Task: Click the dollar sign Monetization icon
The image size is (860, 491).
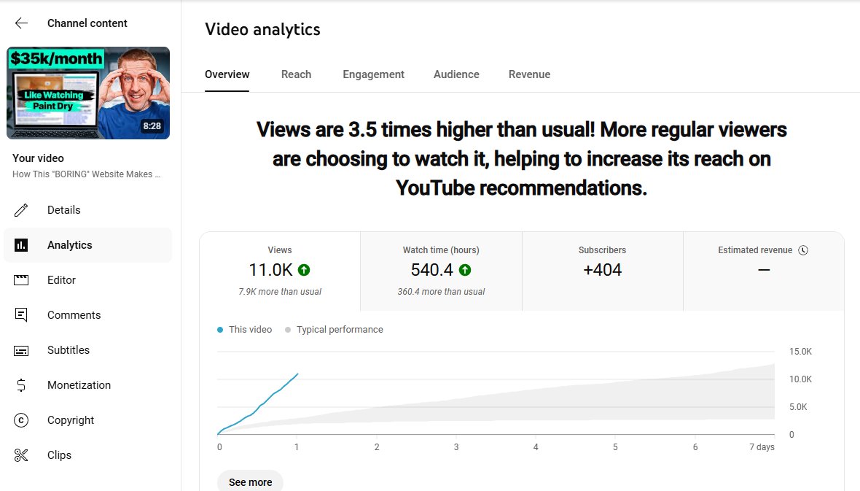Action: (21, 385)
